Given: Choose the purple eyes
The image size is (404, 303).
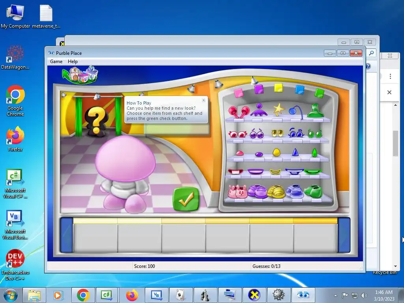Looking at the screenshot, I should (x=257, y=133).
